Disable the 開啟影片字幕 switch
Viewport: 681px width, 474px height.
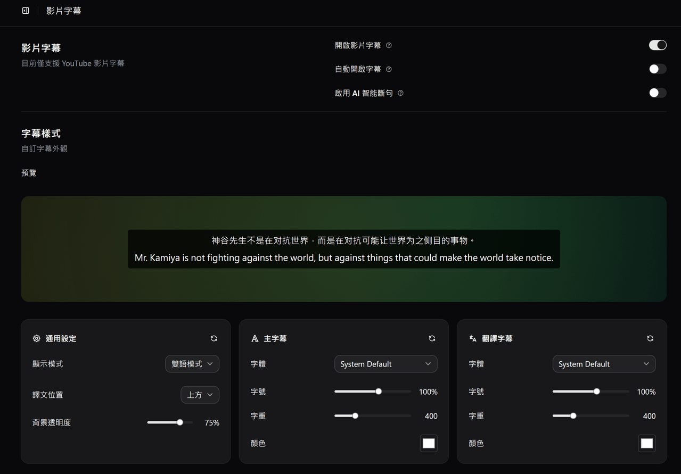click(x=658, y=45)
